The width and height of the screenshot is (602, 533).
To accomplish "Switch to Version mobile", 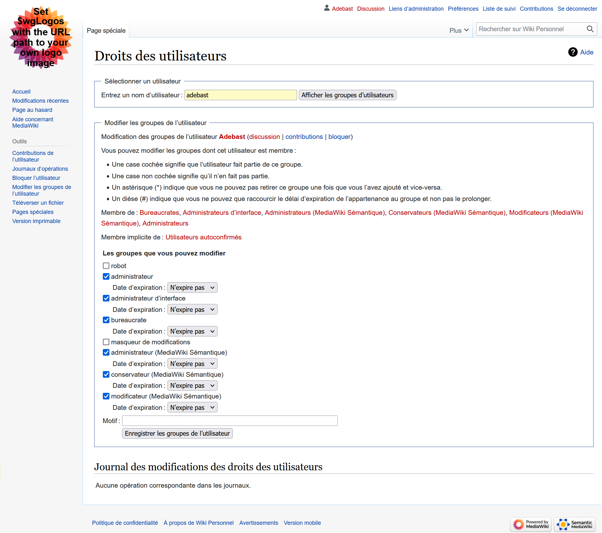I will (x=302, y=523).
